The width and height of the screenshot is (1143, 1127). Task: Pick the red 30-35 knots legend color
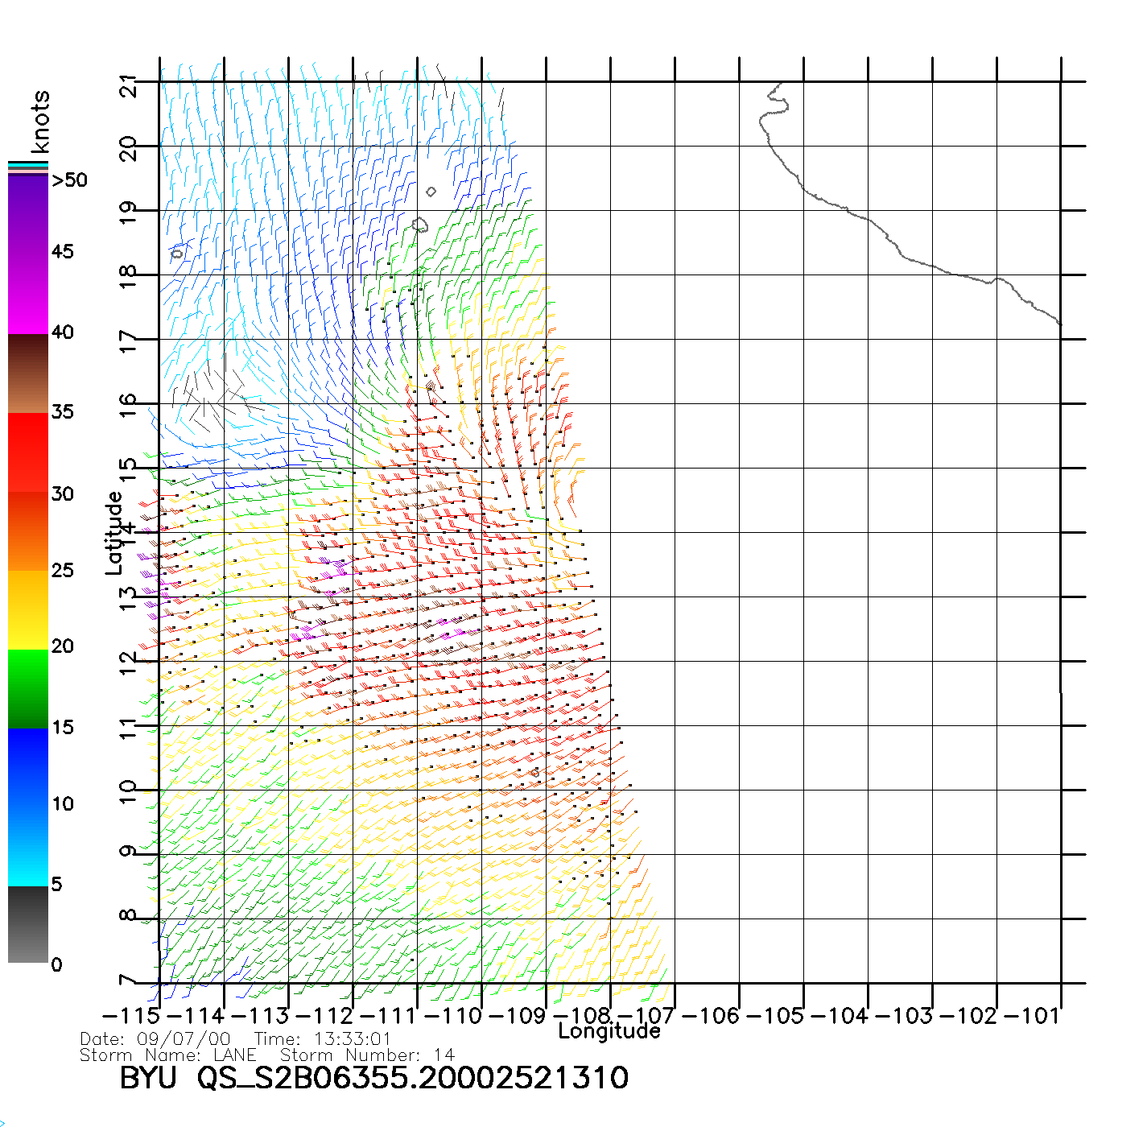28,452
